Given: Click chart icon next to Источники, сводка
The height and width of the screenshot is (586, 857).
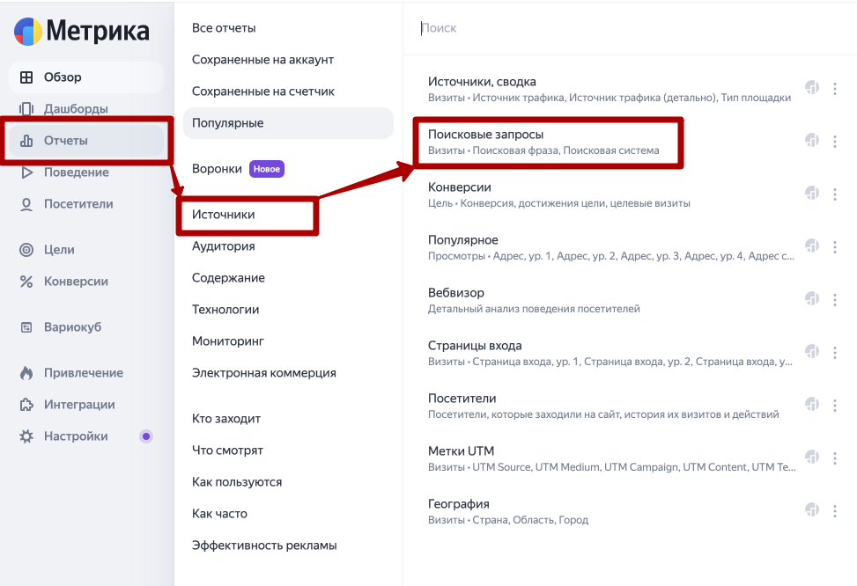Looking at the screenshot, I should pos(812,87).
